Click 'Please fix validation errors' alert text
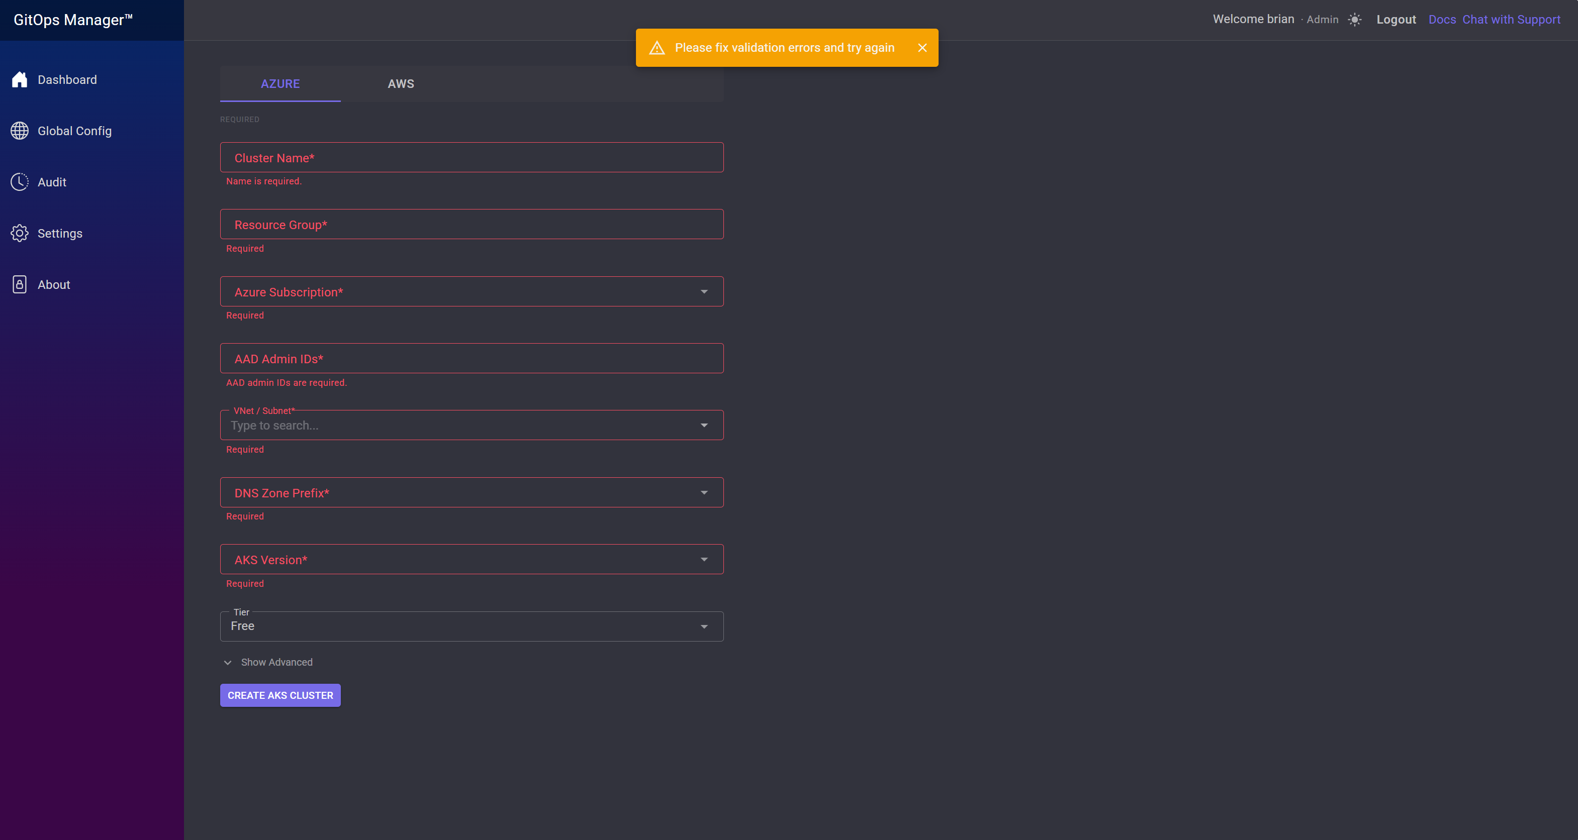 pos(784,48)
